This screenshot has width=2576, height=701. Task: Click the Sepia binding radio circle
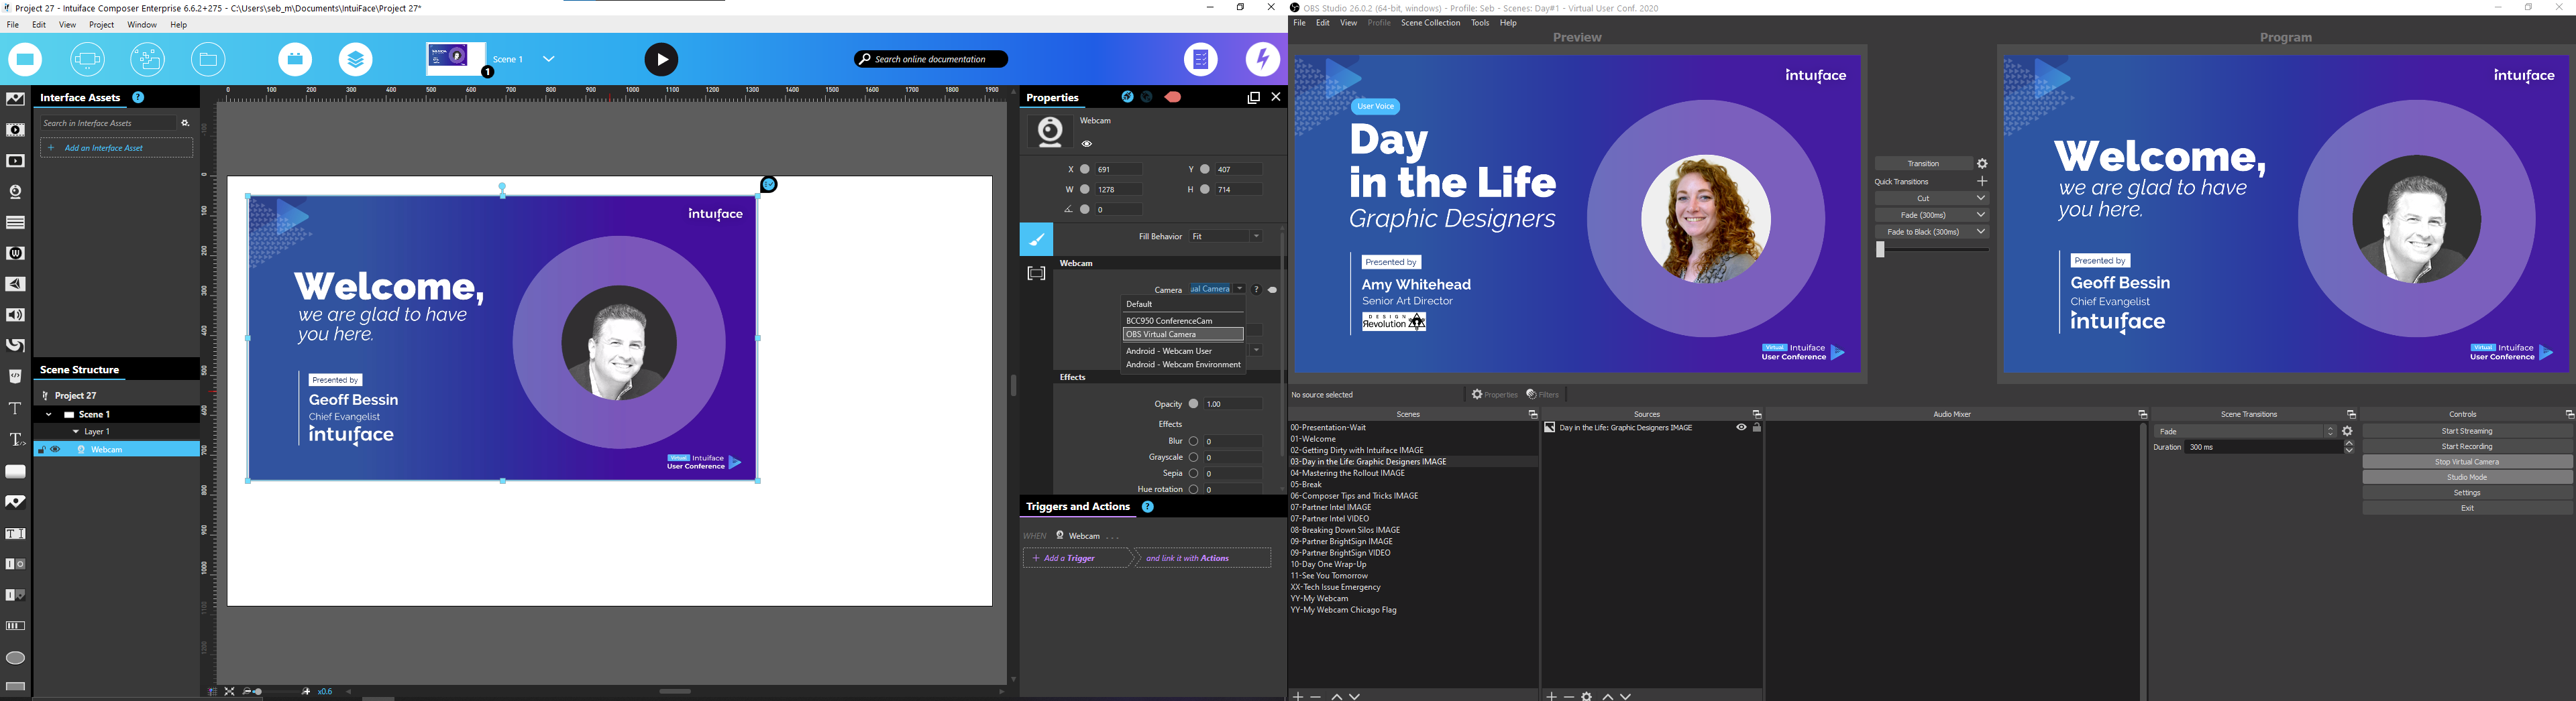tap(1193, 473)
